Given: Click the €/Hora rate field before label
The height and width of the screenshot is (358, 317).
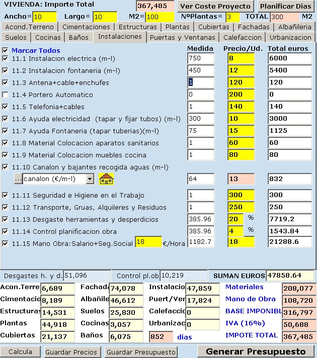Looking at the screenshot, I should click(x=148, y=242).
